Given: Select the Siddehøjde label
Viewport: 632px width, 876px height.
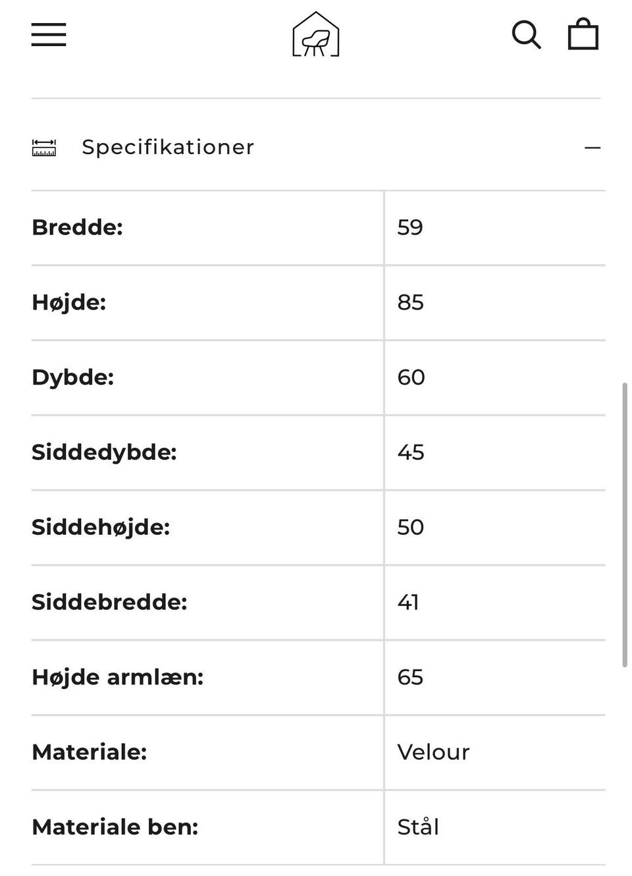Looking at the screenshot, I should coord(101,527).
